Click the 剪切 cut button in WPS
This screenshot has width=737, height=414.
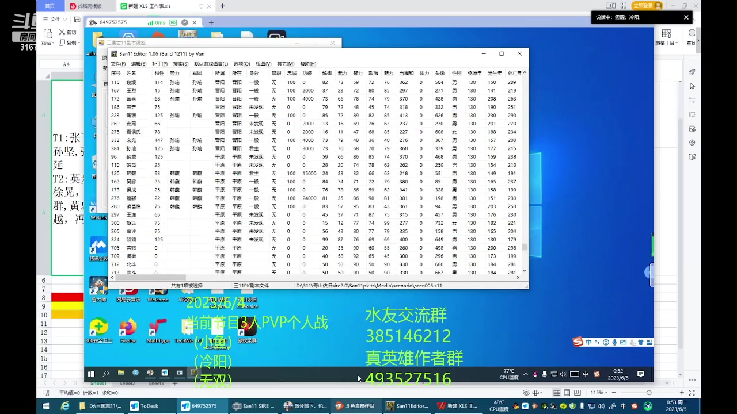pos(68,33)
